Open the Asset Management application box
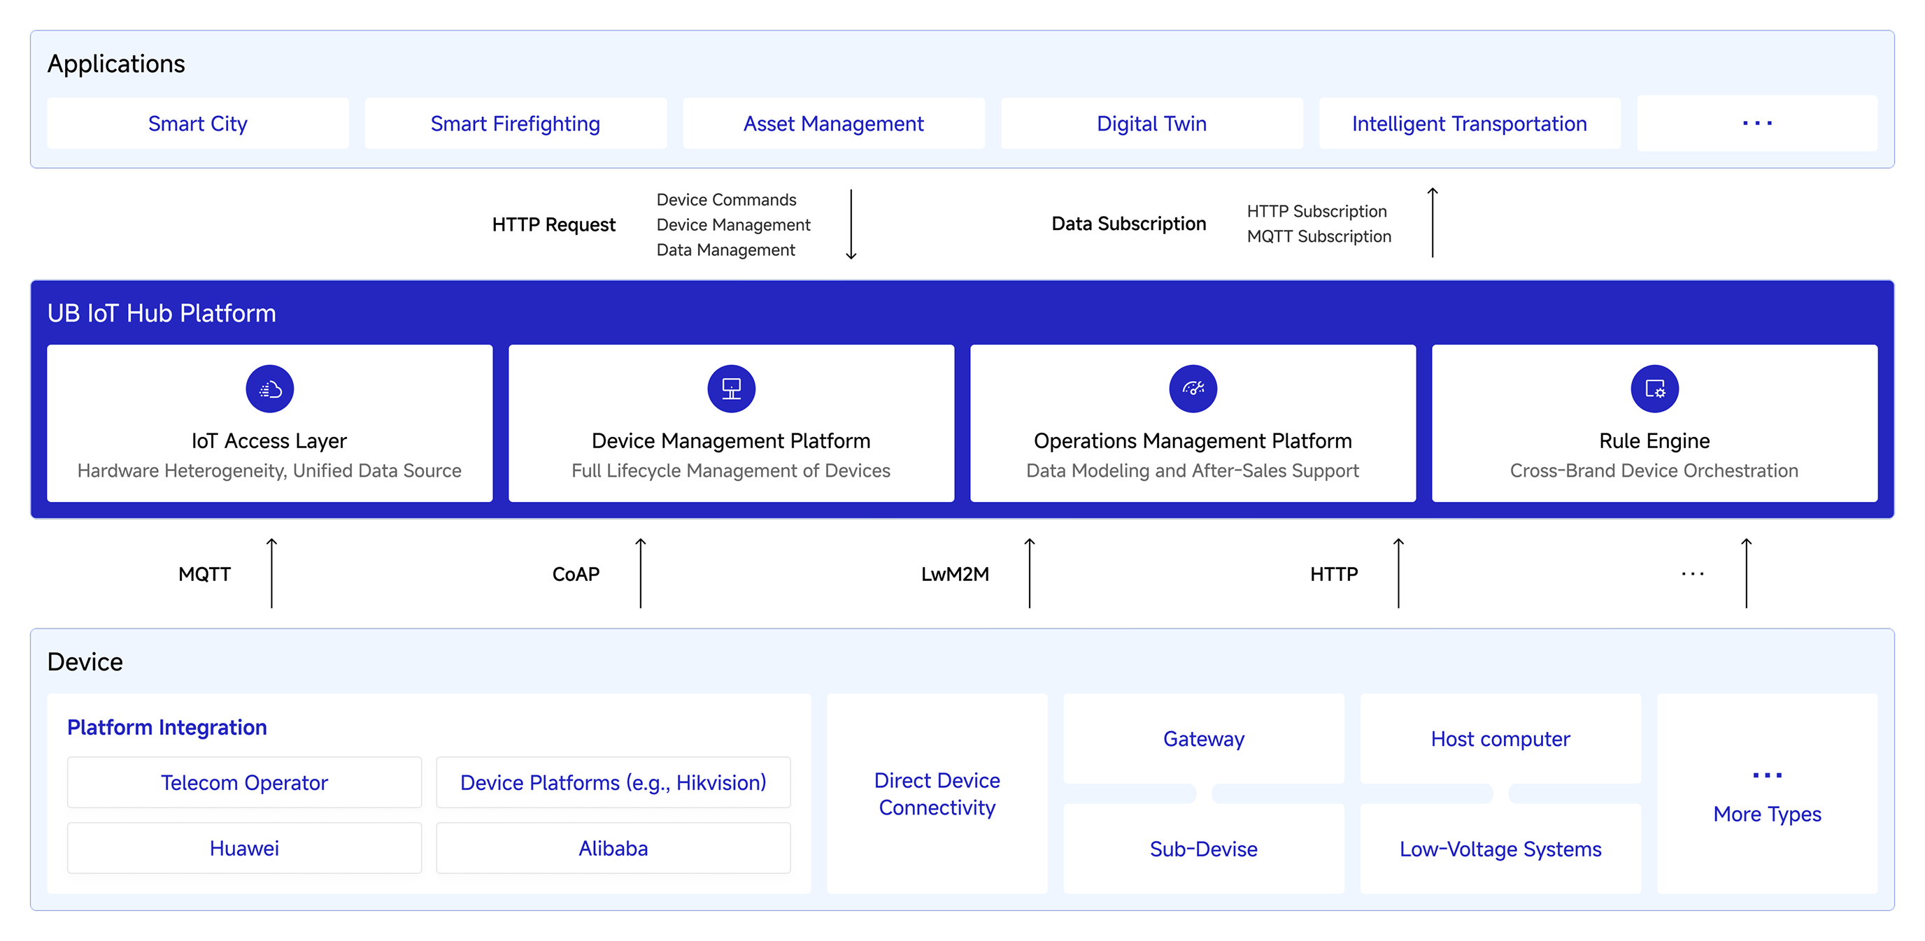Image resolution: width=1925 pixels, height=941 pixels. click(834, 123)
